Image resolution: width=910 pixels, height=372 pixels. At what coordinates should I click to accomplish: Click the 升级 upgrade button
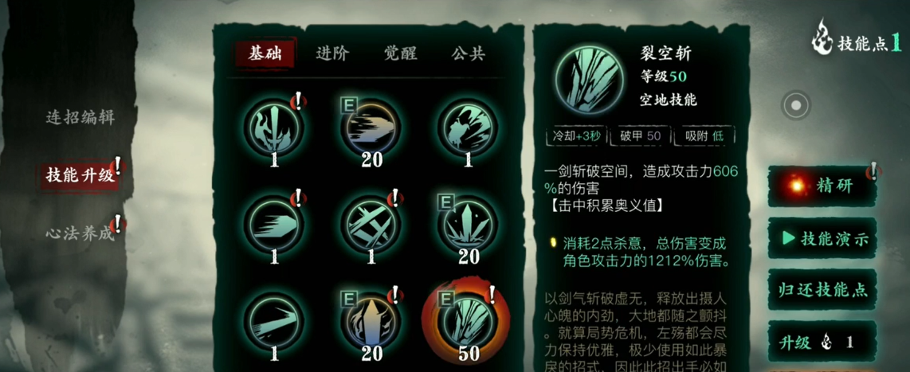click(822, 342)
